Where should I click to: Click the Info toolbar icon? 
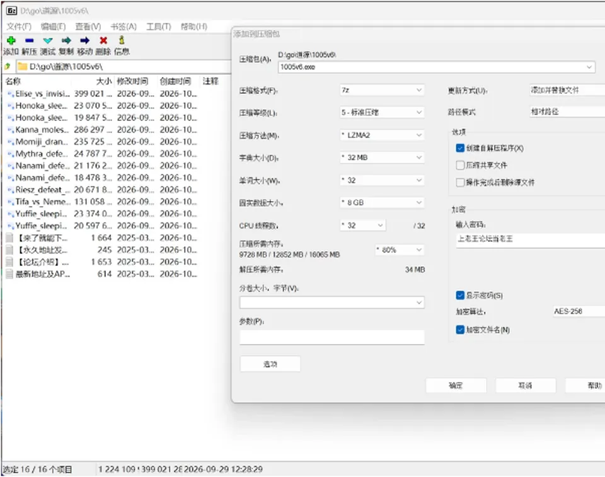click(122, 40)
